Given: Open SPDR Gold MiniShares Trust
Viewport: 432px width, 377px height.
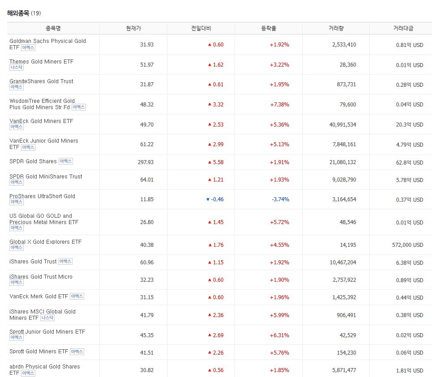Looking at the screenshot, I should click(x=46, y=176).
